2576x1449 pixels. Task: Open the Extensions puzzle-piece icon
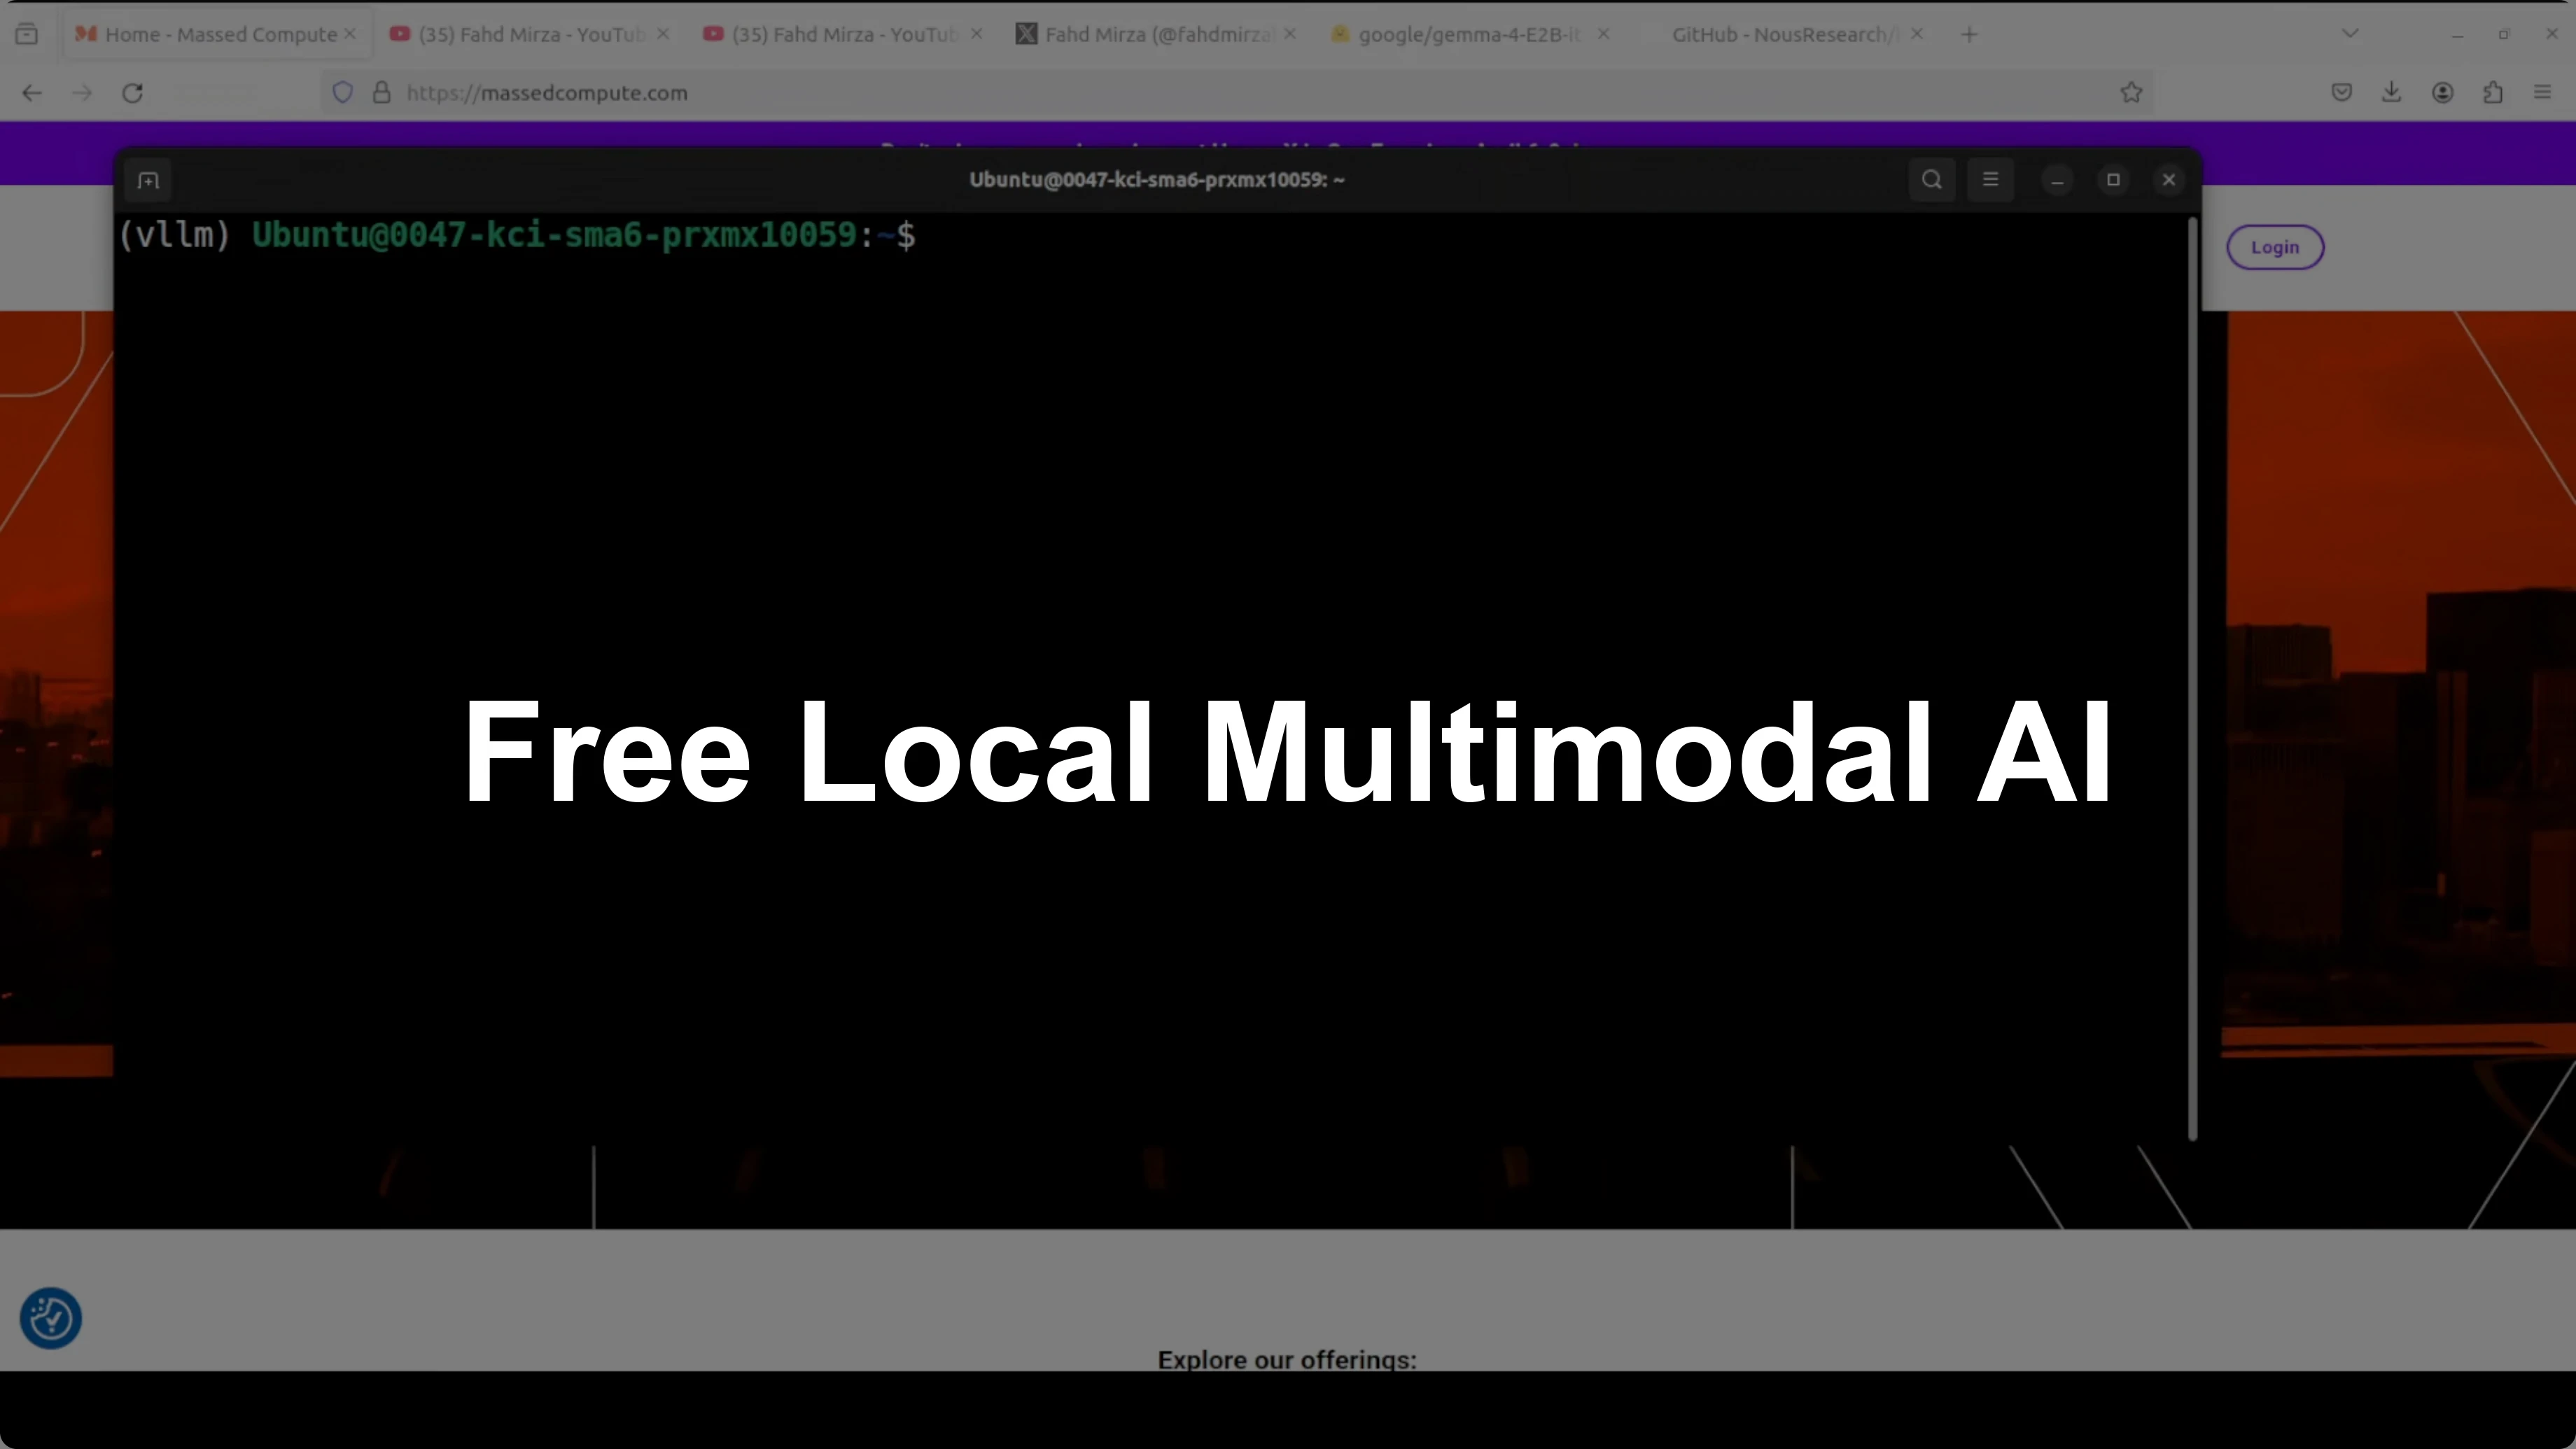click(x=2493, y=92)
